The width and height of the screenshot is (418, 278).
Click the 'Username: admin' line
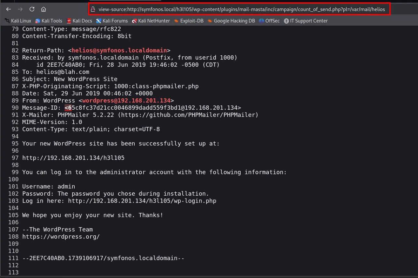[49, 187]
